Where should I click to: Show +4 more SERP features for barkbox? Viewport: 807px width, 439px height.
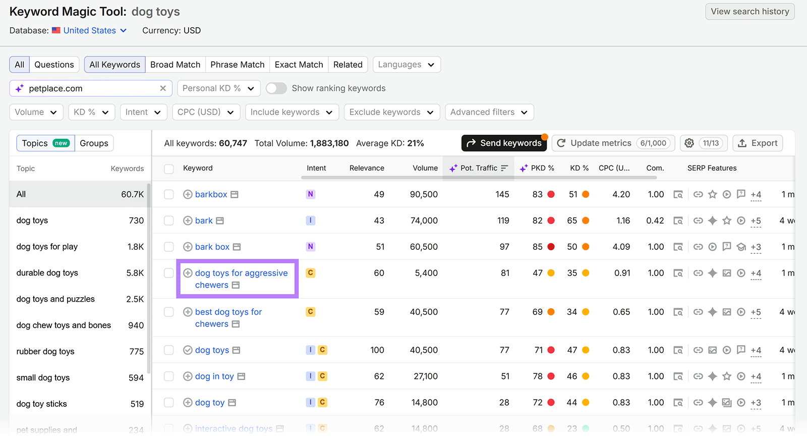[x=756, y=195]
